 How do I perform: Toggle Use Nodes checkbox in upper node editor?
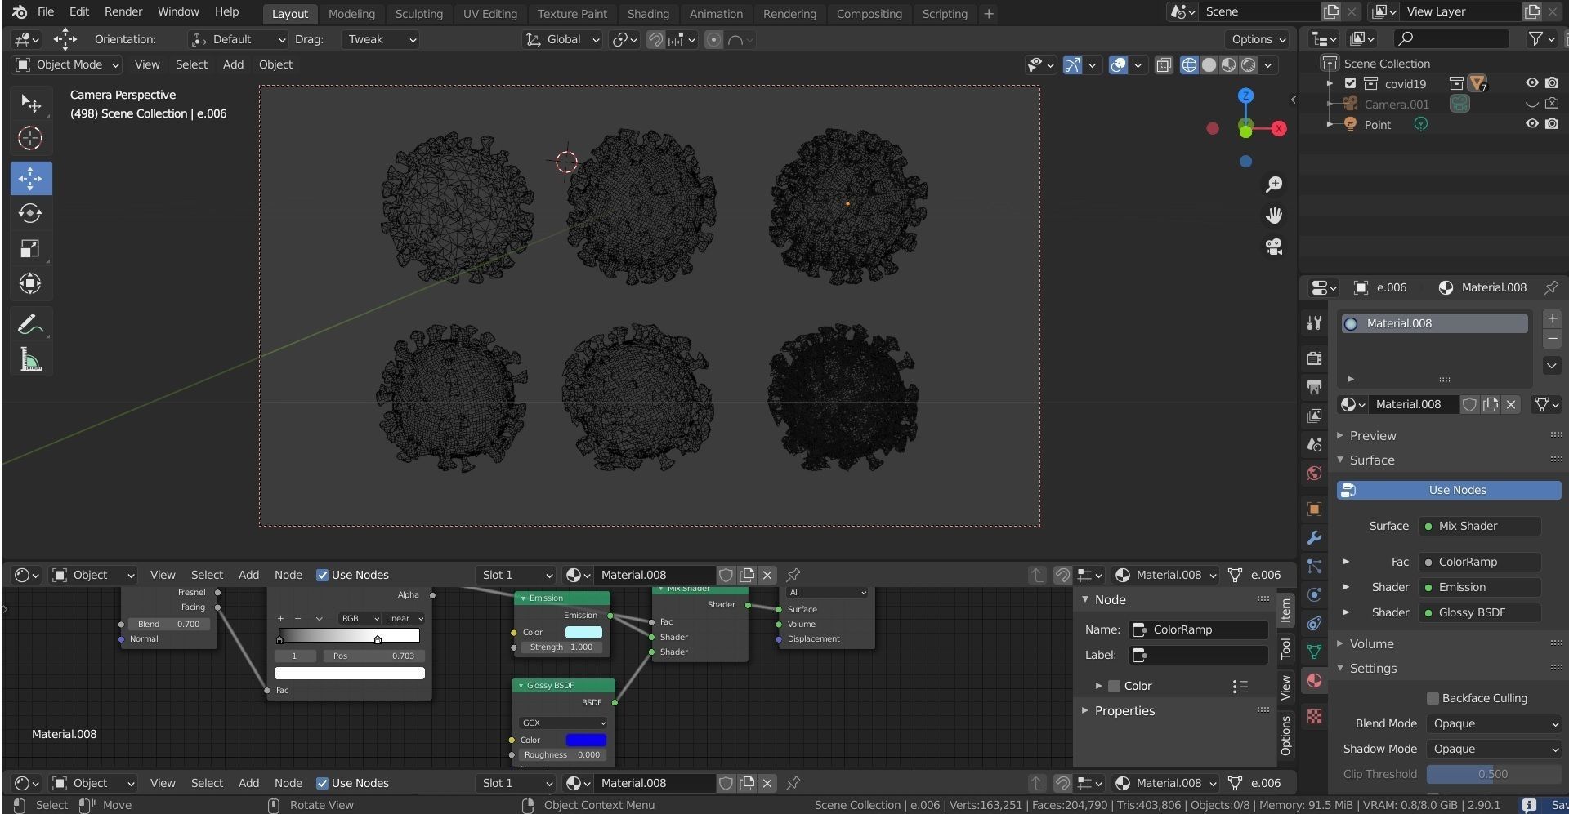coord(322,575)
